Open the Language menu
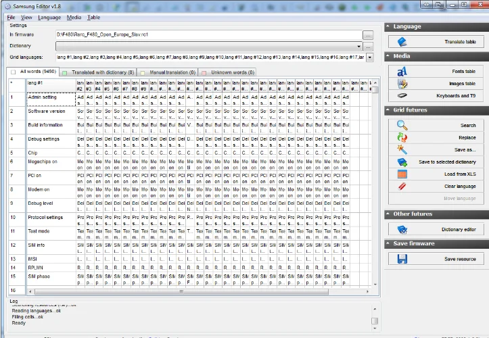 tap(49, 18)
